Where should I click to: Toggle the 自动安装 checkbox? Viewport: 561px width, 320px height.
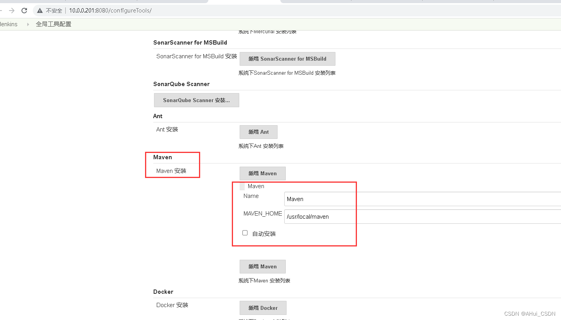(x=245, y=233)
